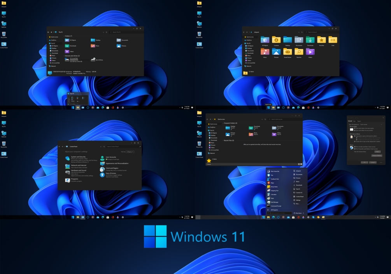Click System and Security icon in Control Panel
The height and width of the screenshot is (274, 391).
(x=67, y=158)
